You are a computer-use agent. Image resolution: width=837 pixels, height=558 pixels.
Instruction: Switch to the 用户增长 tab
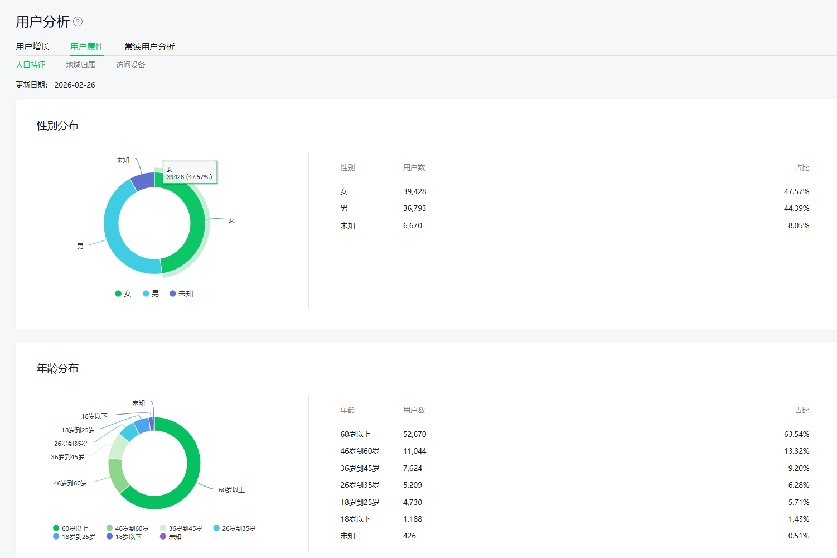pos(32,46)
